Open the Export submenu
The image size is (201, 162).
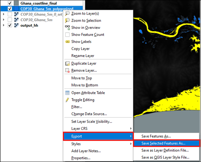pyautogui.click(x=98, y=136)
